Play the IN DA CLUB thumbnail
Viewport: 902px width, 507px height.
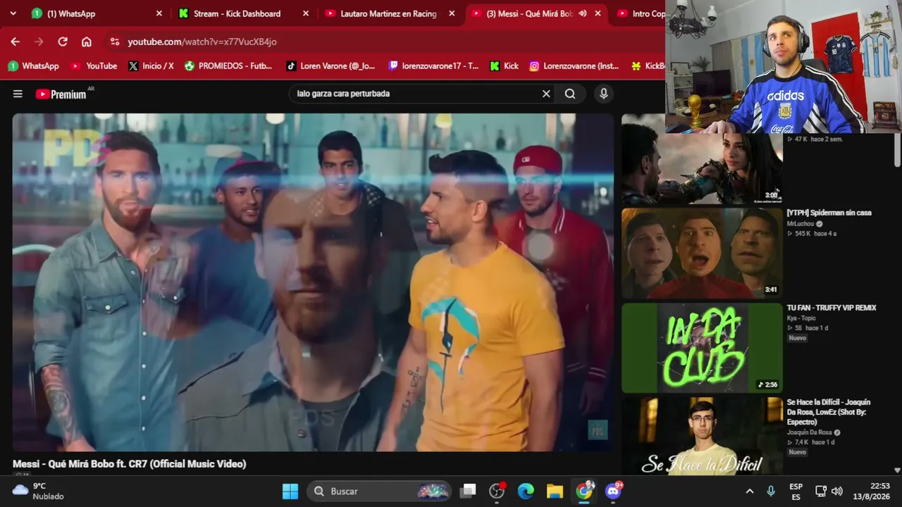702,348
